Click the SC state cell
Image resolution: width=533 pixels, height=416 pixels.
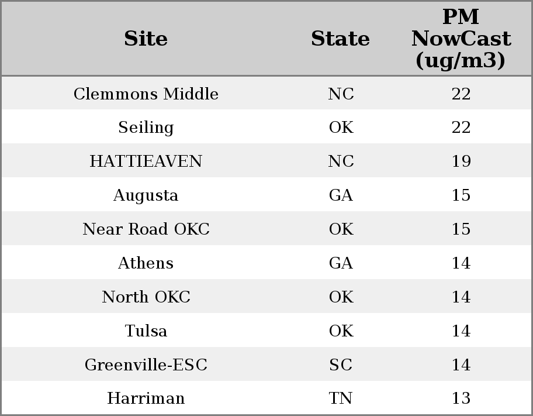coord(341,365)
